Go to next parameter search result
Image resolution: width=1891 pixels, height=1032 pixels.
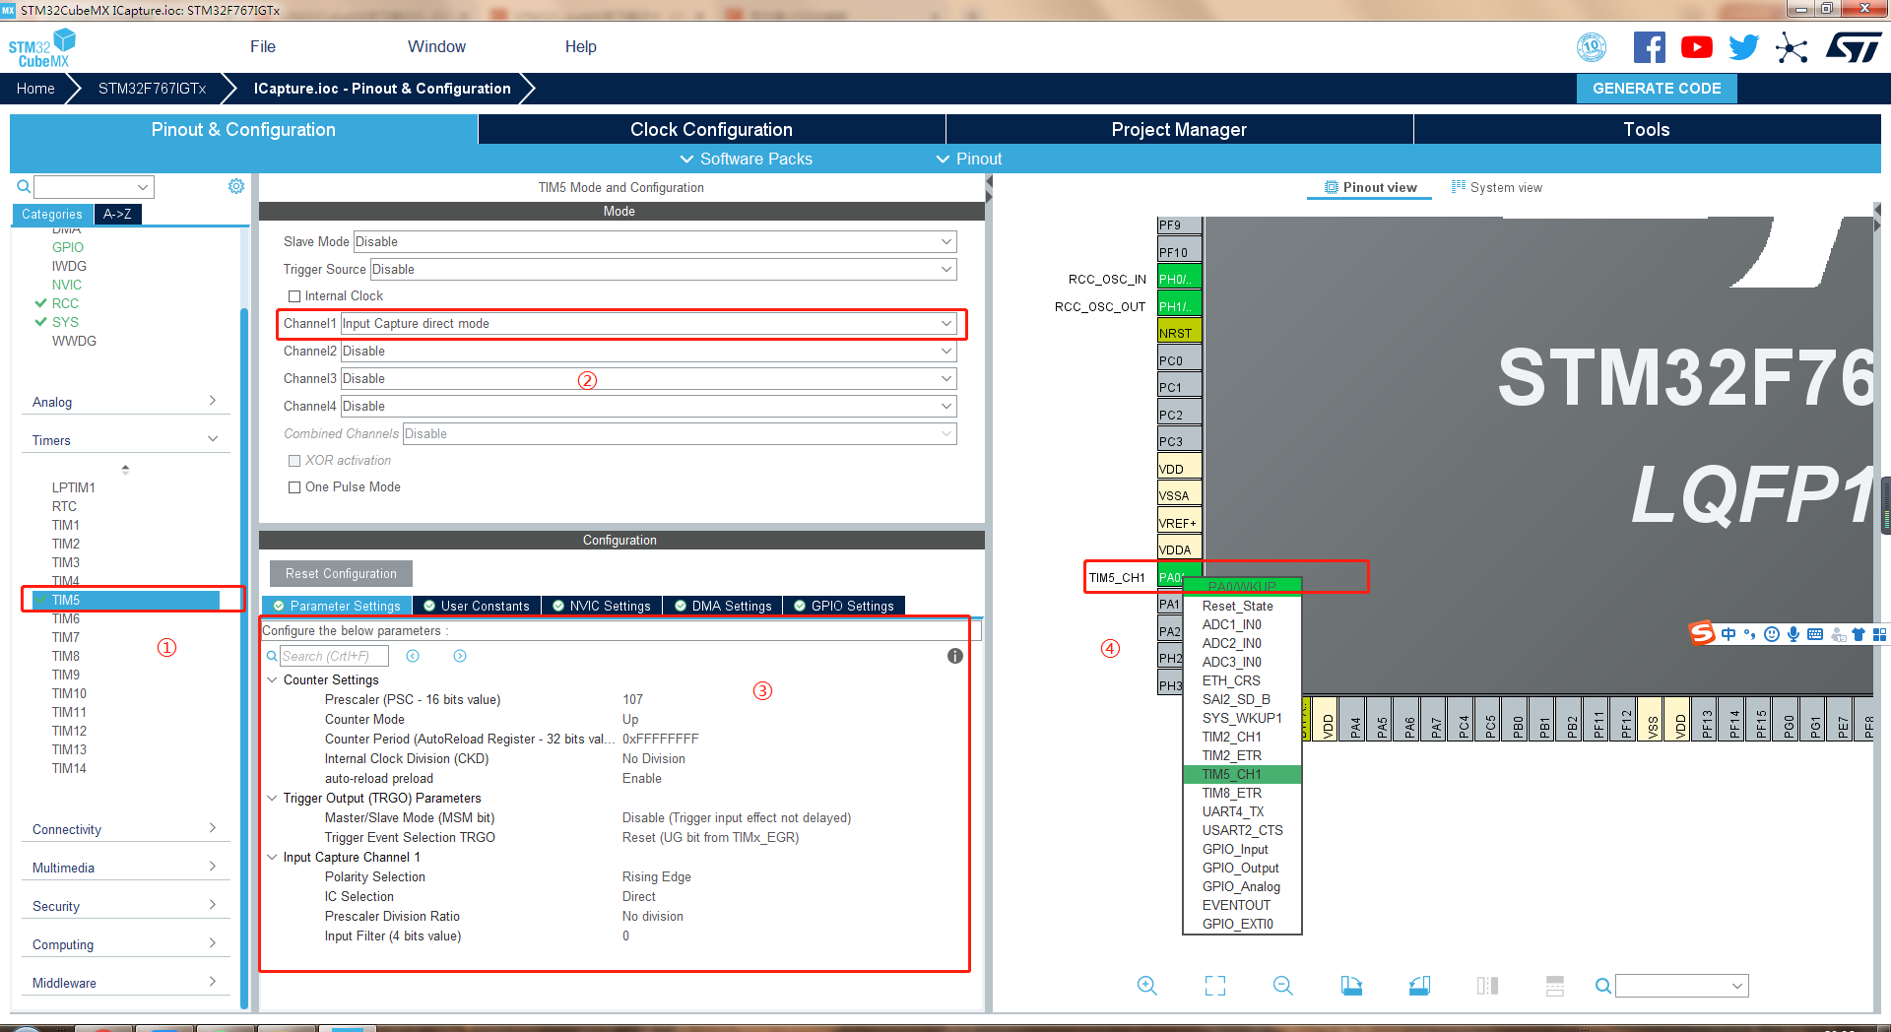[x=460, y=656]
